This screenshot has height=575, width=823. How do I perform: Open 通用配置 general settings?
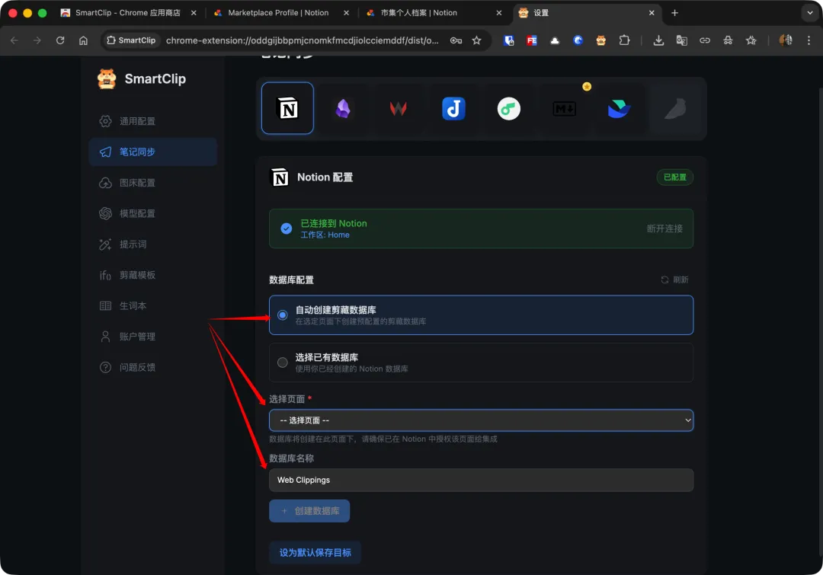coord(152,121)
